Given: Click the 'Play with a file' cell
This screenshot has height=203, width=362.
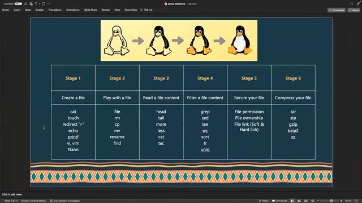Looking at the screenshot, I should point(117,98).
